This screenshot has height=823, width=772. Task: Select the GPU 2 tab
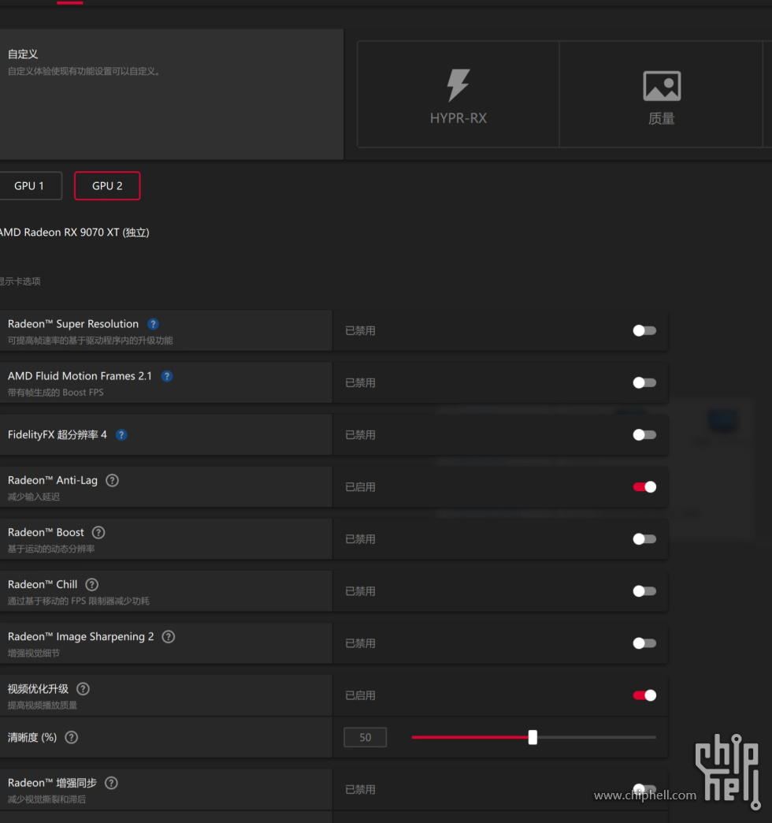tap(107, 186)
